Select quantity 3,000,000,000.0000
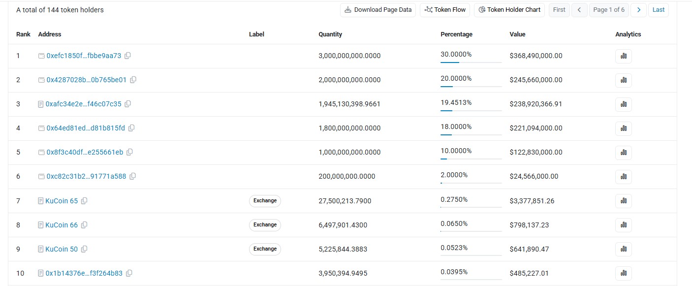This screenshot has height=286, width=692. pyautogui.click(x=349, y=56)
